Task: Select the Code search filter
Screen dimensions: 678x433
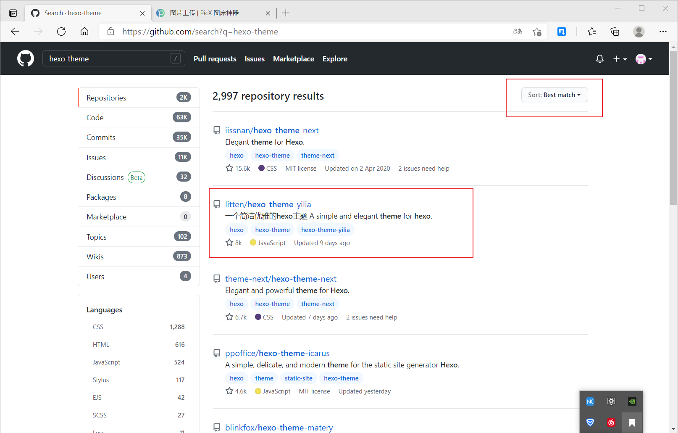Action: point(139,117)
